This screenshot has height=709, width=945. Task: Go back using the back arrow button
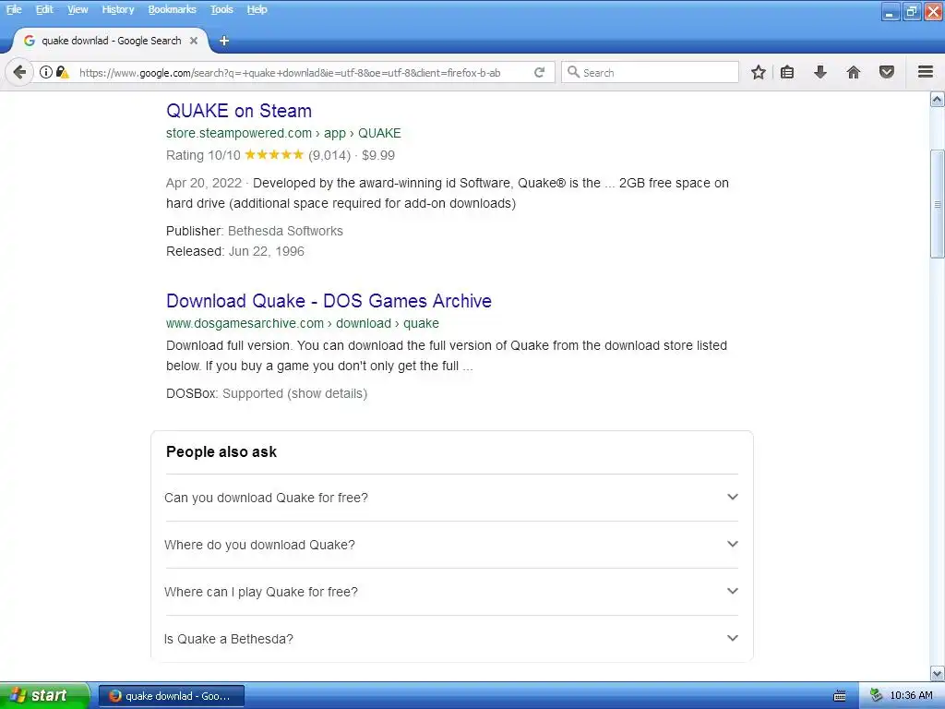click(x=19, y=72)
